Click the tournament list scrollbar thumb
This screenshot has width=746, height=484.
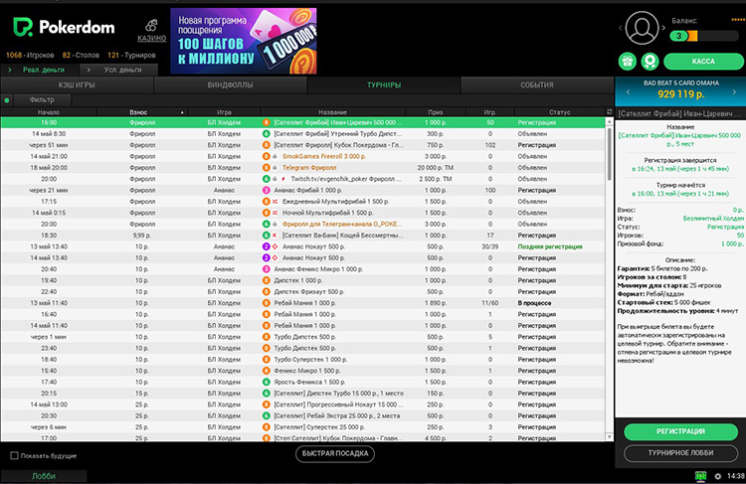610,154
